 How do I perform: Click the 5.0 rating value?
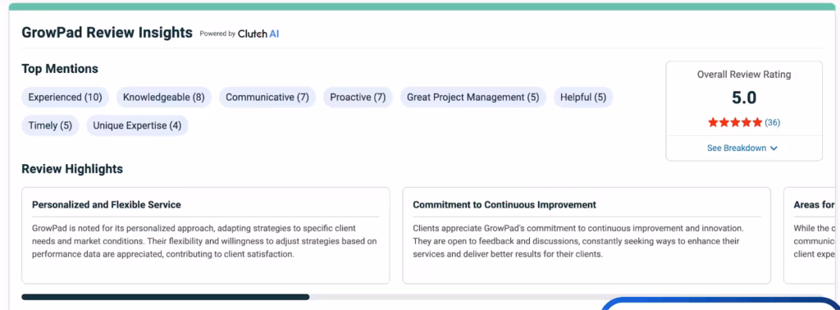click(x=744, y=98)
